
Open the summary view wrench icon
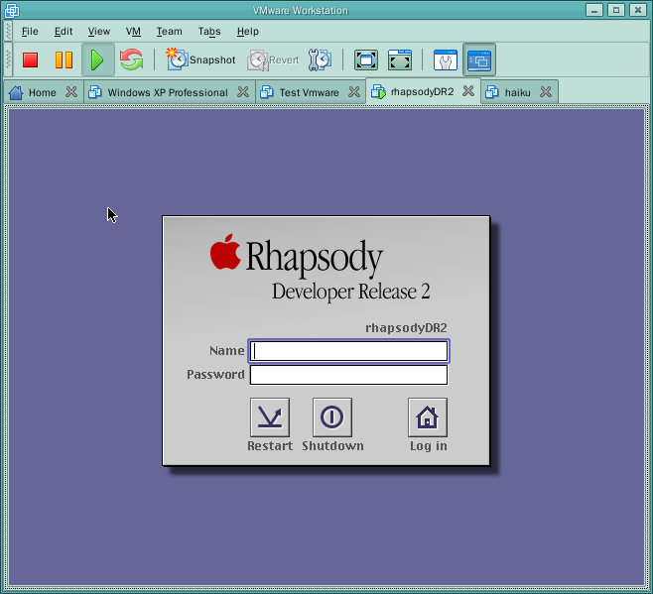coord(446,59)
